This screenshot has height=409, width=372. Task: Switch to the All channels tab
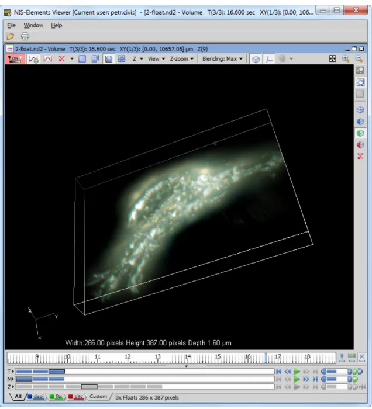pyautogui.click(x=18, y=397)
